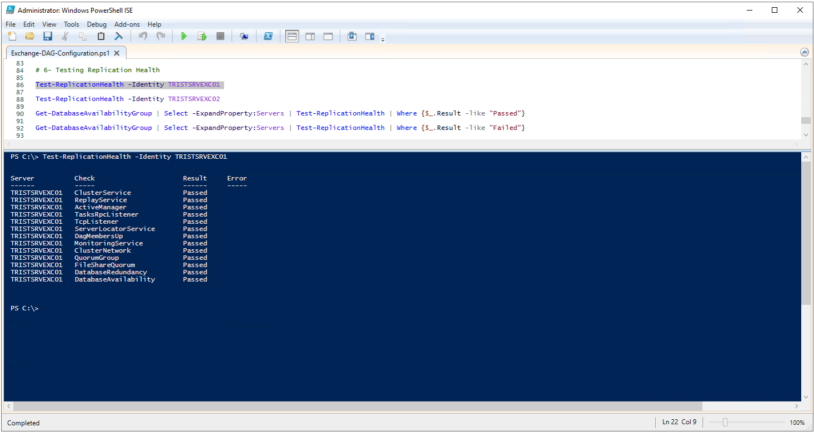Show Command Window toolbar icon
Screen dimensions: 814x432
352,36
